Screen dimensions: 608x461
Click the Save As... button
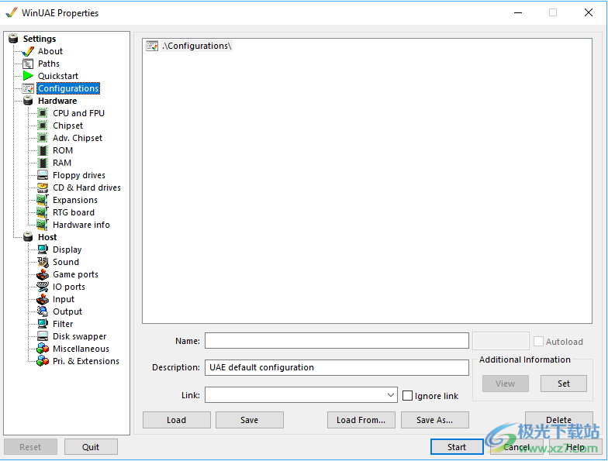click(434, 420)
